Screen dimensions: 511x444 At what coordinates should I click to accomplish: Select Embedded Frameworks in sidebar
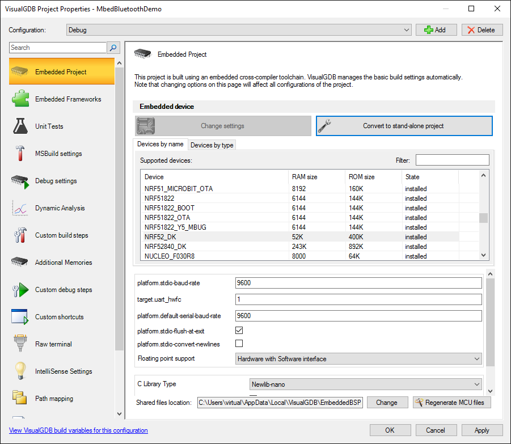(x=62, y=99)
